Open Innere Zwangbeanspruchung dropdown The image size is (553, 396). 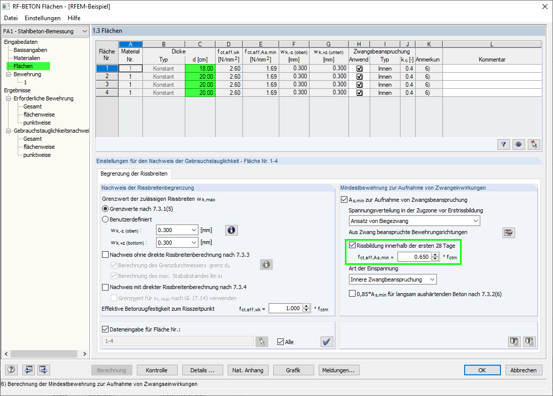[432, 279]
